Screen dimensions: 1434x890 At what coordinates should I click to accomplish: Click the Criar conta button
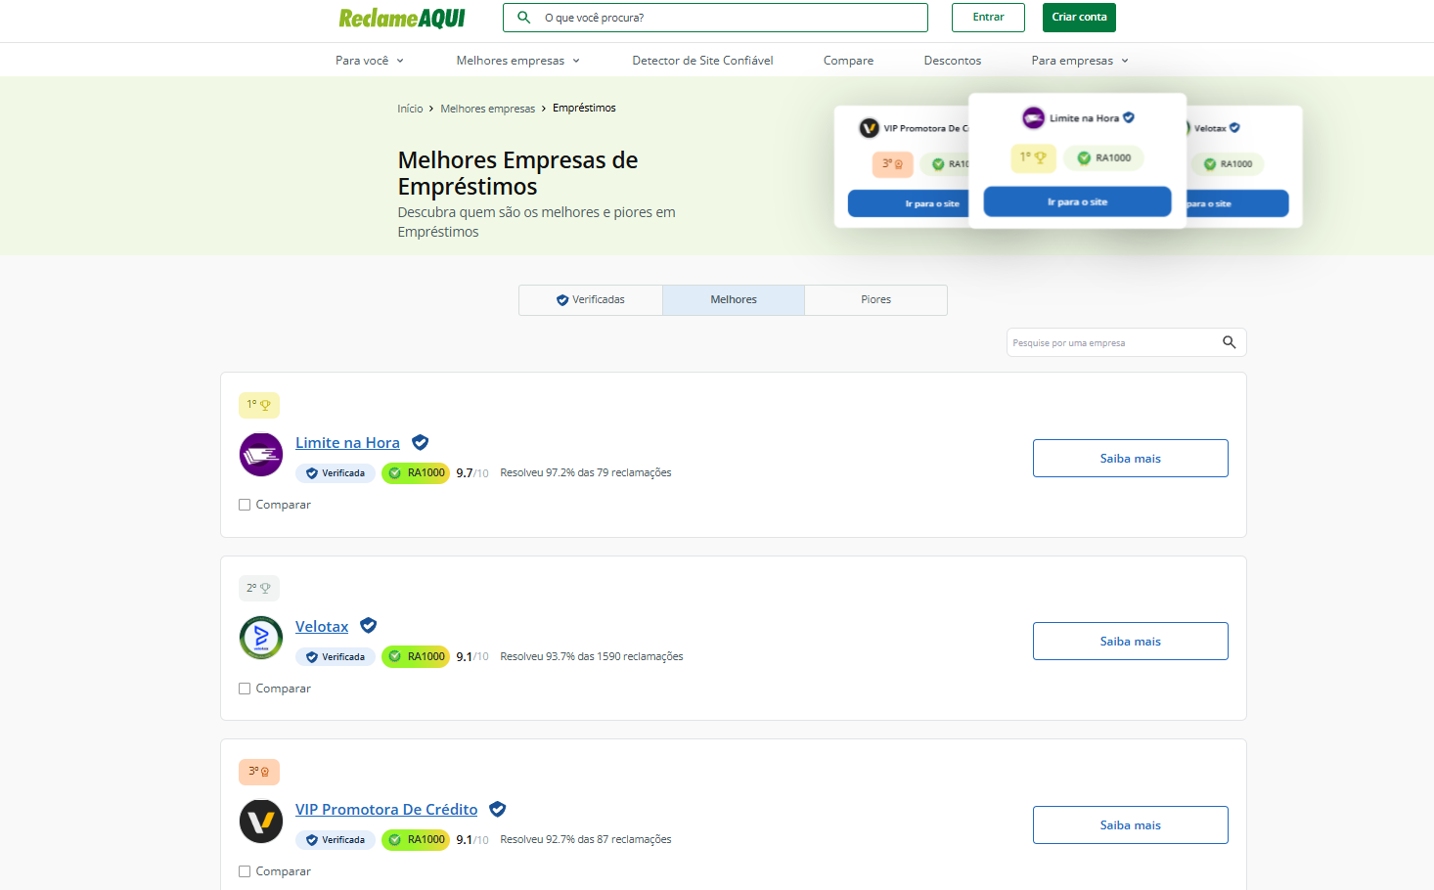(1079, 18)
